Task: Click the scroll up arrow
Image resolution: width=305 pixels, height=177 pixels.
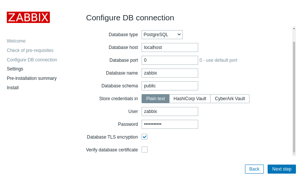Action: (294, 28)
